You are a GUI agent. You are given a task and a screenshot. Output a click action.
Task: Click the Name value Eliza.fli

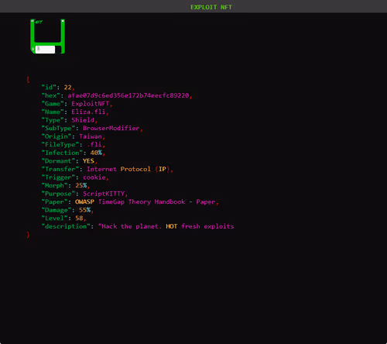pos(88,112)
